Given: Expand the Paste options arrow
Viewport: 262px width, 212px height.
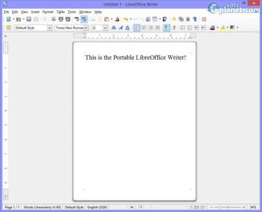Looking at the screenshot, I should click(x=112, y=19).
